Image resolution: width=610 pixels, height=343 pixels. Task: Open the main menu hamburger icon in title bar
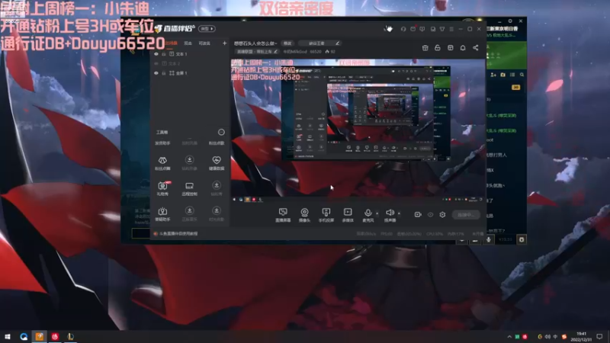tap(451, 29)
